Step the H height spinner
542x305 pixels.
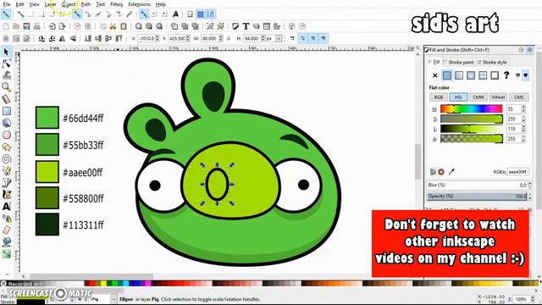(263, 38)
